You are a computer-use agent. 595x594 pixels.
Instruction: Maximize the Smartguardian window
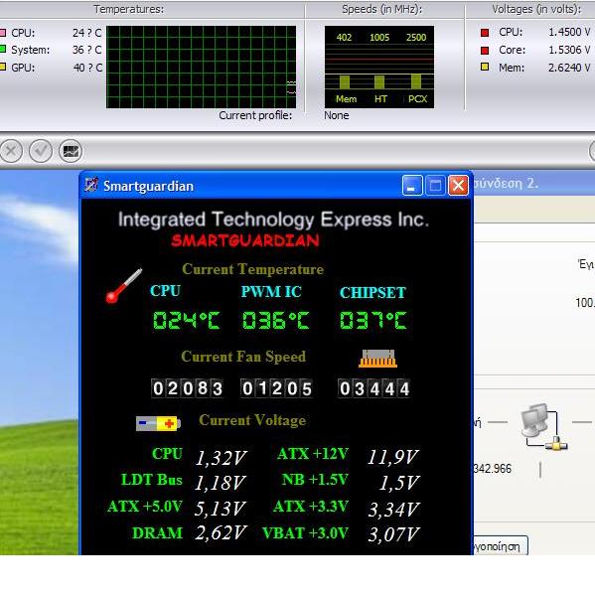tap(435, 185)
